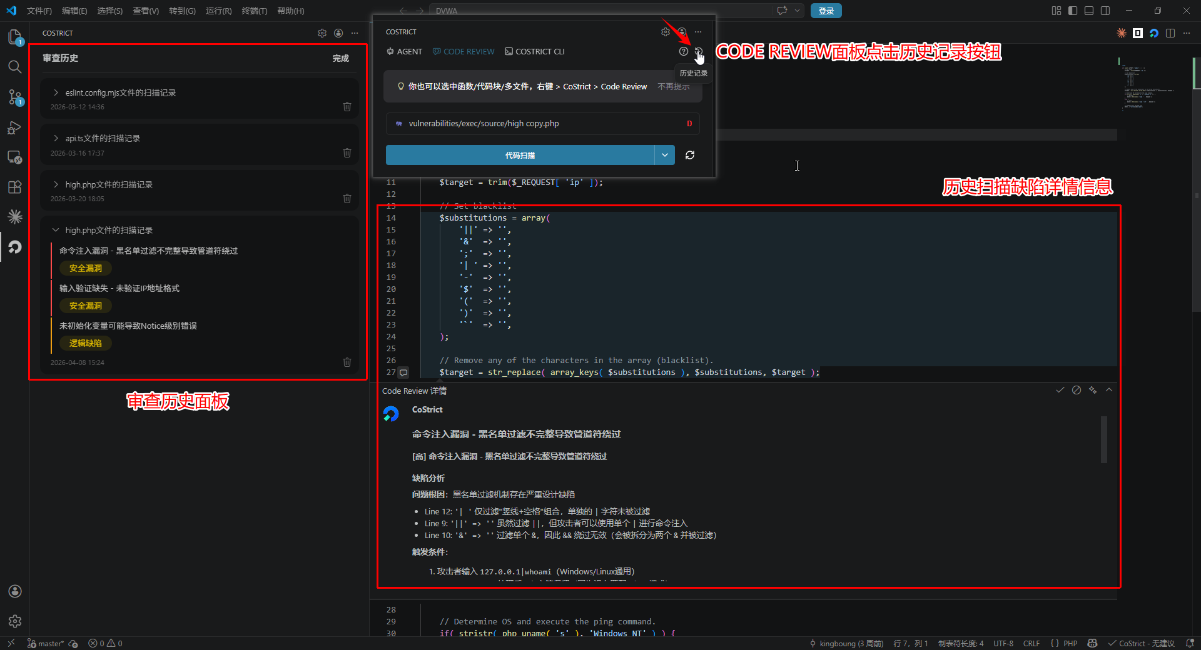1201x650 pixels.
Task: Click the Code Review details vertical scrollbar
Action: click(x=1104, y=440)
